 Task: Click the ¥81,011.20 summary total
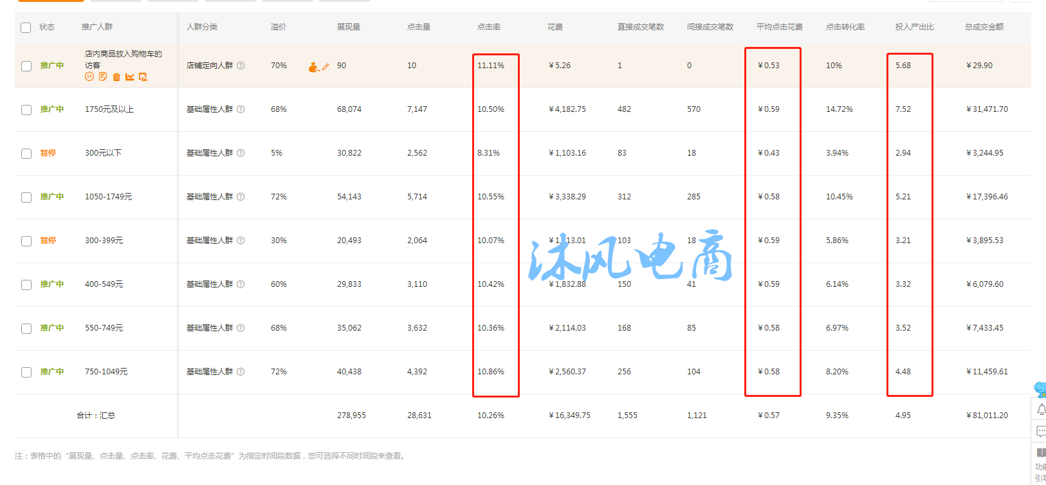(987, 416)
